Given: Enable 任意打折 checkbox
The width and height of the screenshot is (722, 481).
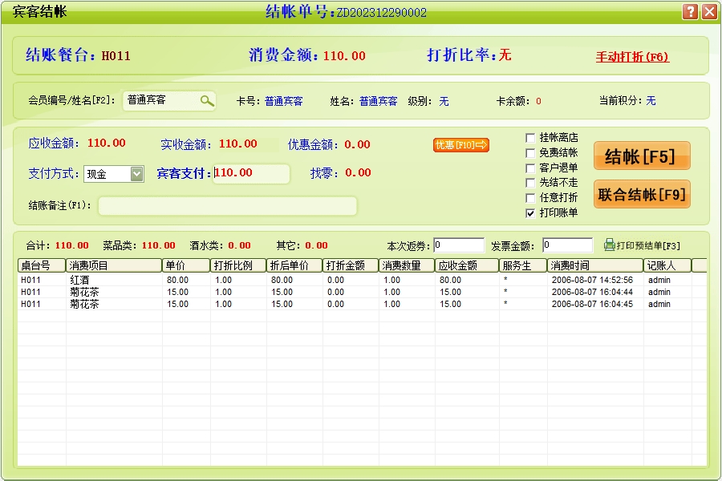Looking at the screenshot, I should (530, 198).
